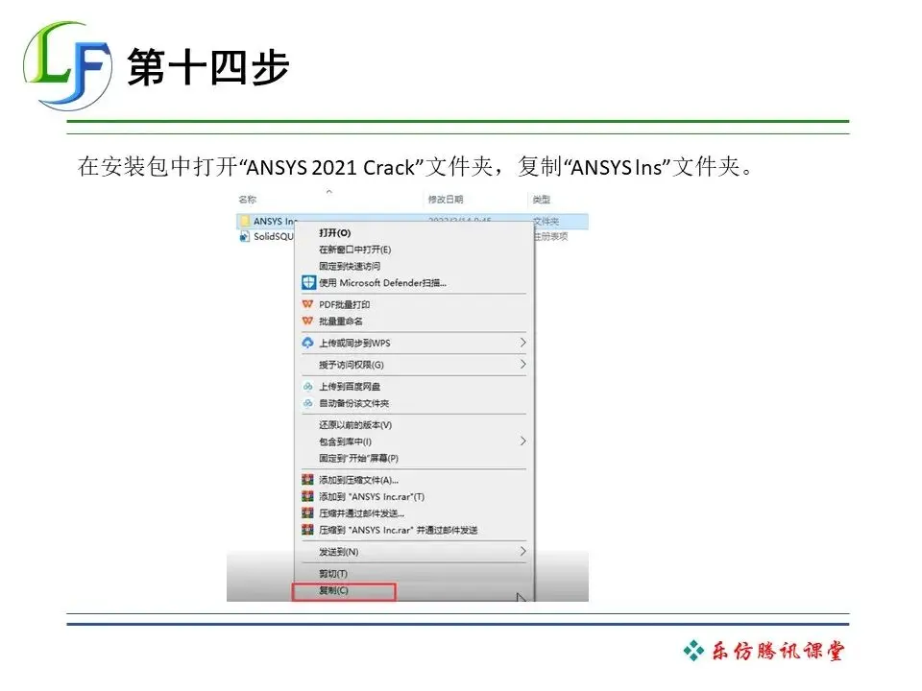Choose WPS icon beside PDF批量打印
The height and width of the screenshot is (691, 922).
click(x=307, y=304)
